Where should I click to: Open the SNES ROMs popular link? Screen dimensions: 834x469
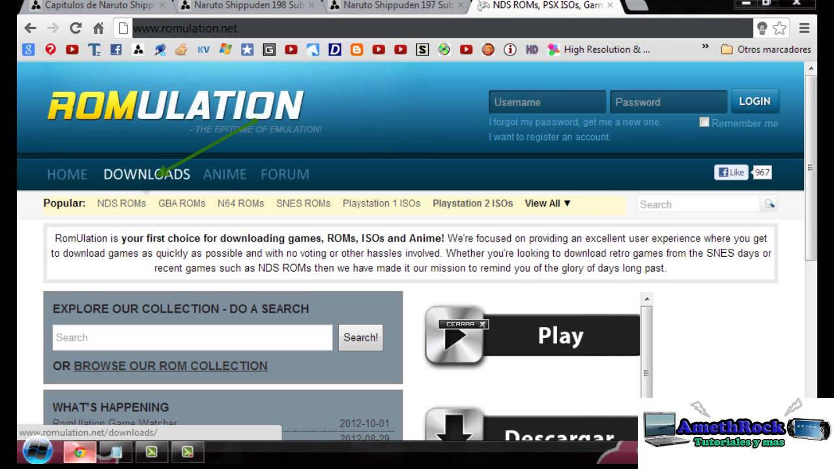pyautogui.click(x=303, y=203)
